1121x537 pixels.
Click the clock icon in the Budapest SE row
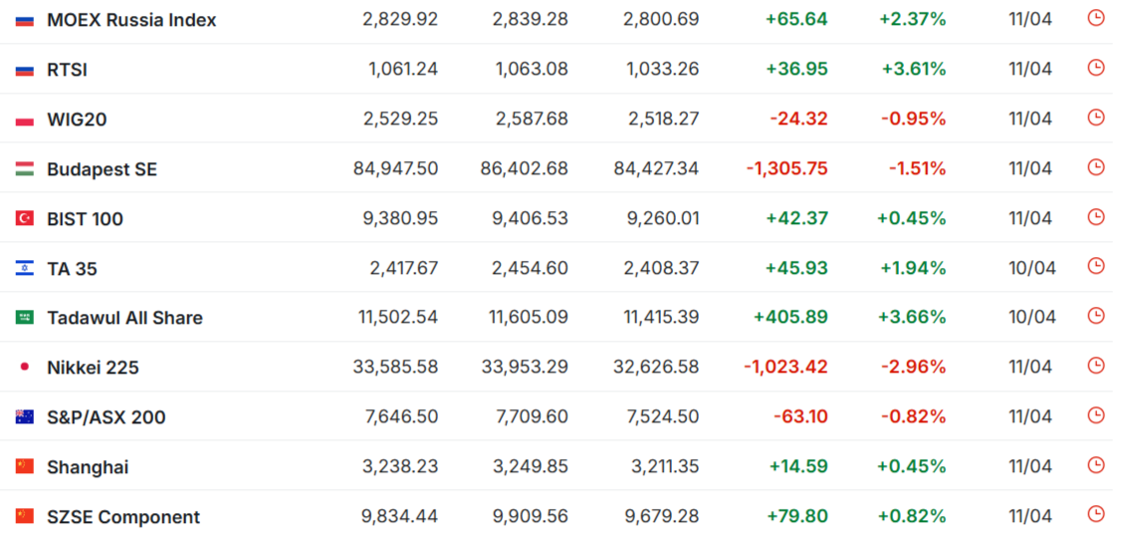(x=1095, y=167)
